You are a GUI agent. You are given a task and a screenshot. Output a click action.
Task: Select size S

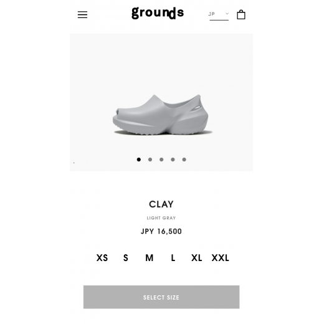click(126, 258)
